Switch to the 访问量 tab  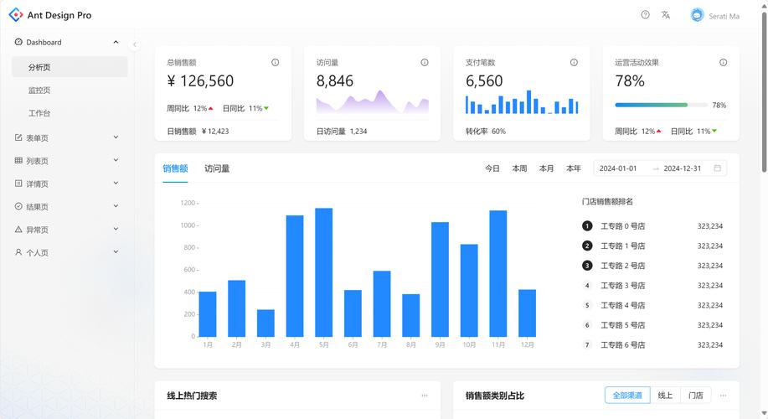click(217, 168)
